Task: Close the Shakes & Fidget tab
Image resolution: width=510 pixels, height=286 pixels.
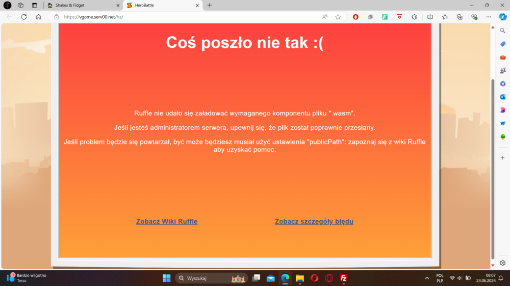Action: point(118,5)
